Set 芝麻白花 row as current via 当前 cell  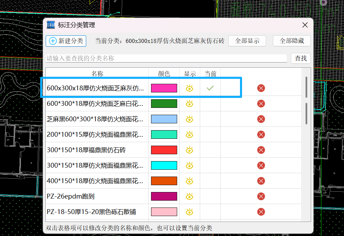(x=210, y=104)
